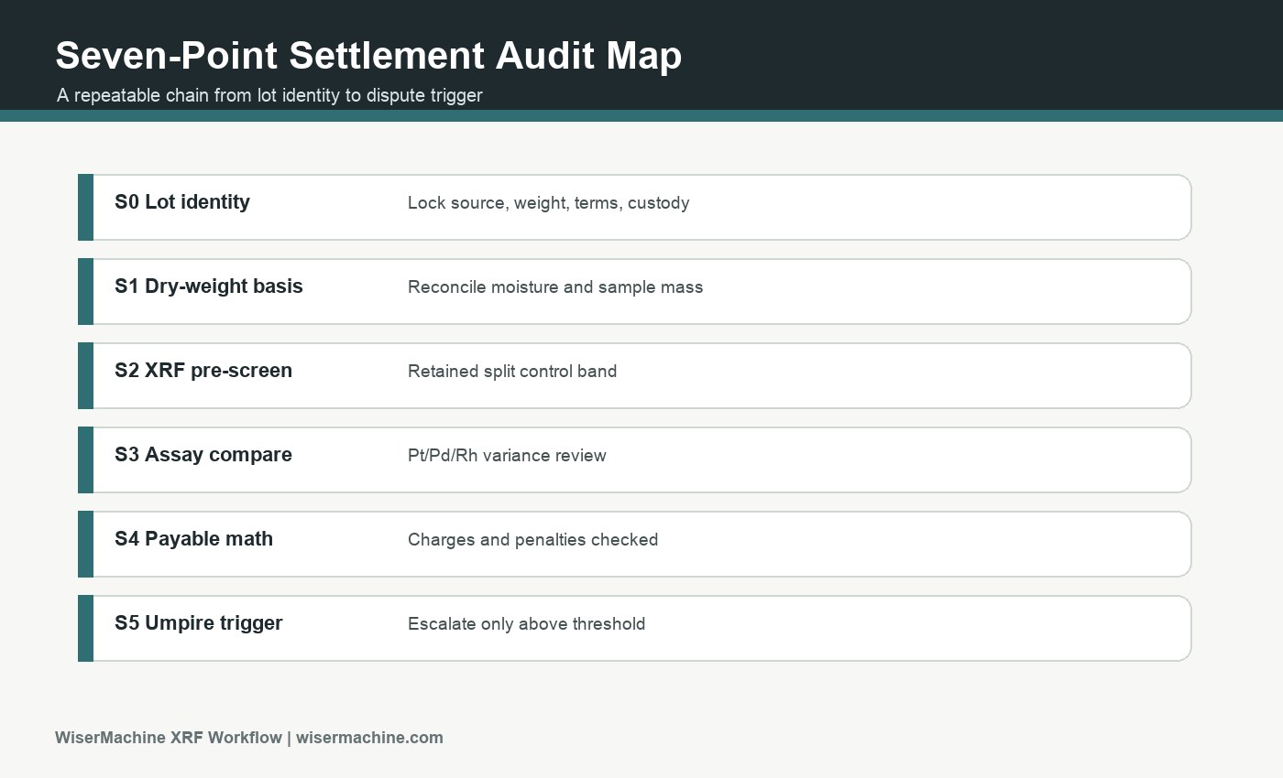
Task: Select the 'S5 Umpire trigger' heading
Action: tap(199, 623)
